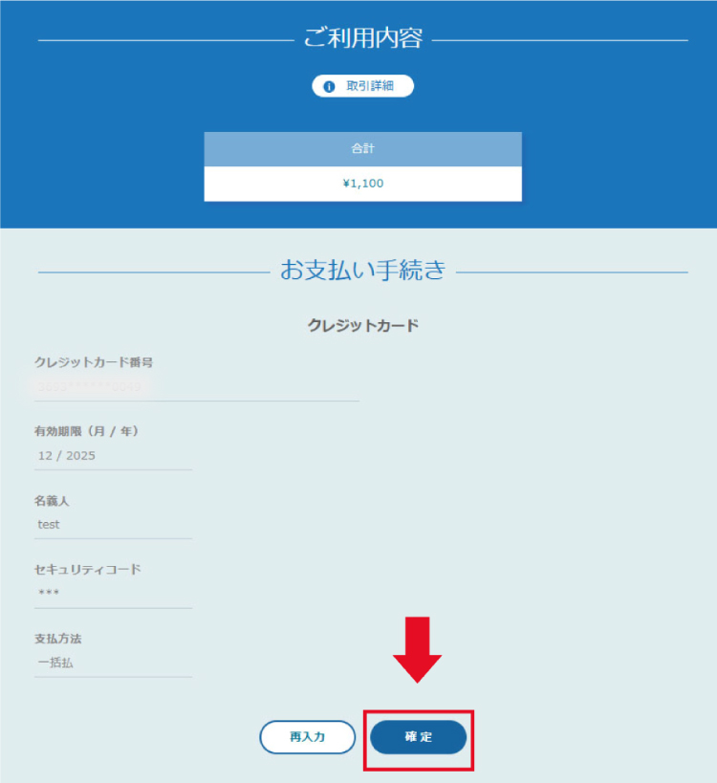Click the クレジットカード番号 field label
The image size is (717, 783).
(x=94, y=362)
